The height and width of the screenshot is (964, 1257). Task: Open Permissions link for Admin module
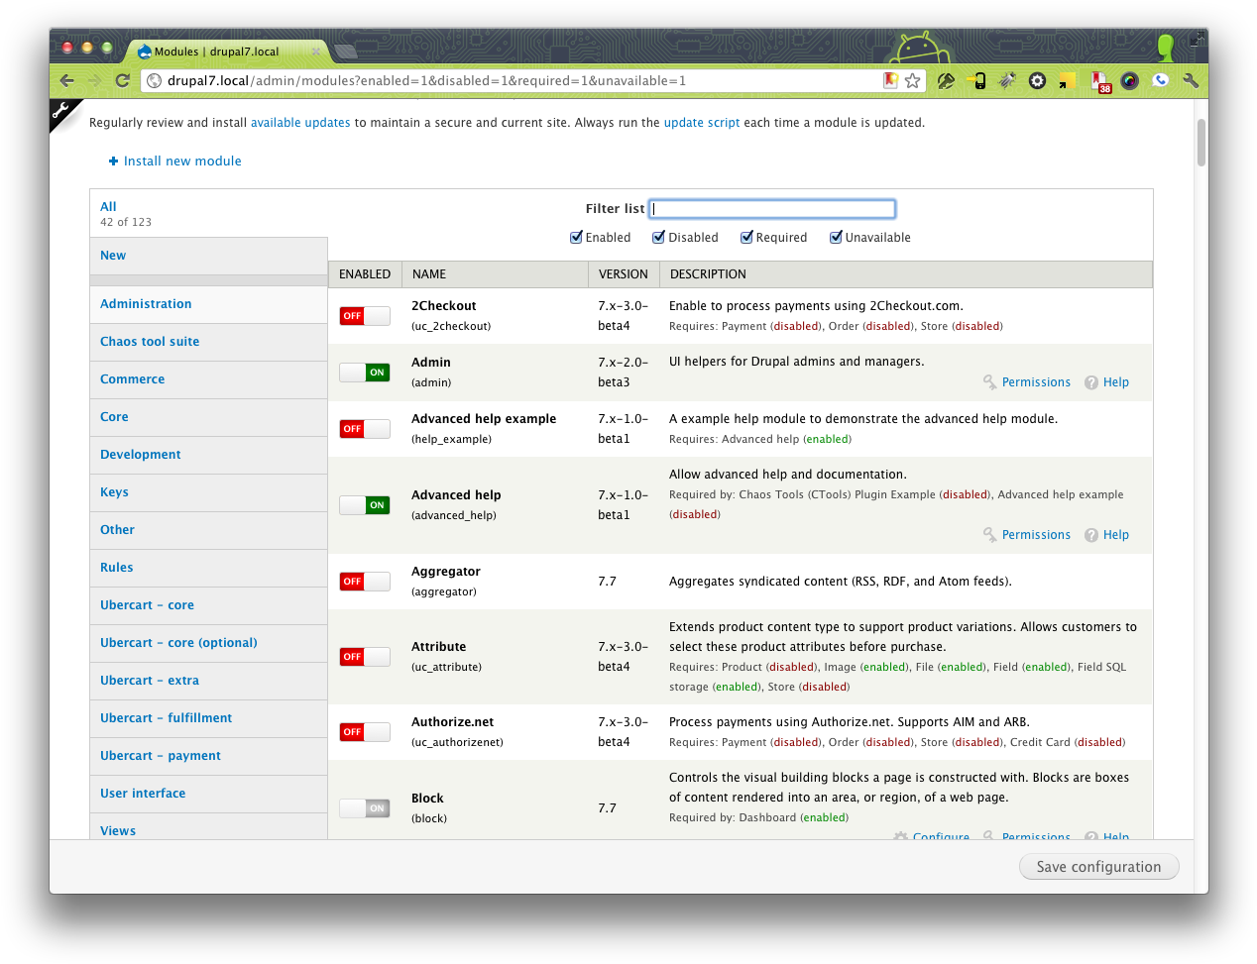[1036, 382]
